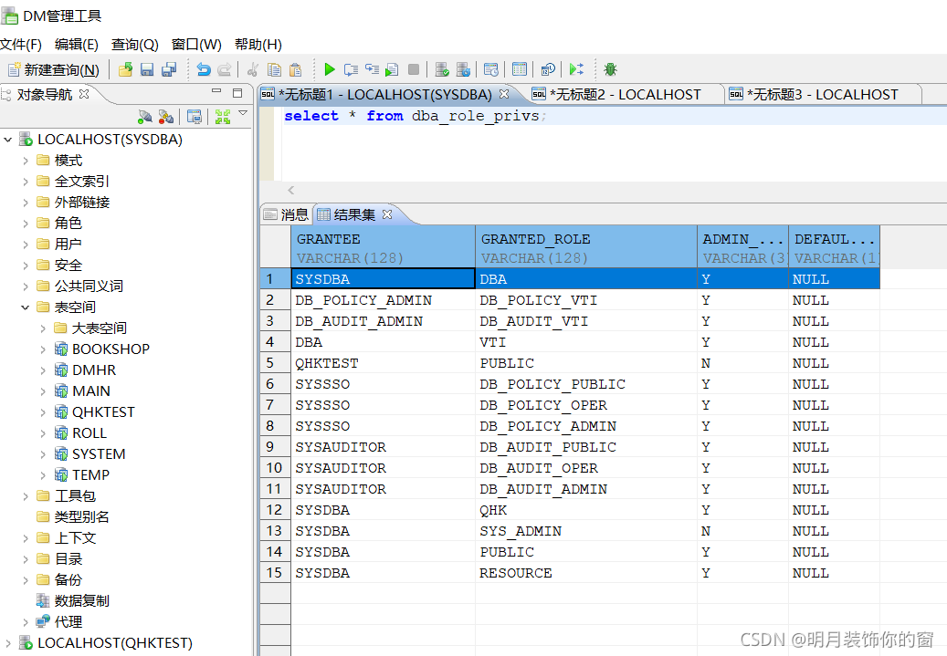Click the editor horizontal scroll left arrow
This screenshot has height=656, width=947.
click(x=291, y=190)
